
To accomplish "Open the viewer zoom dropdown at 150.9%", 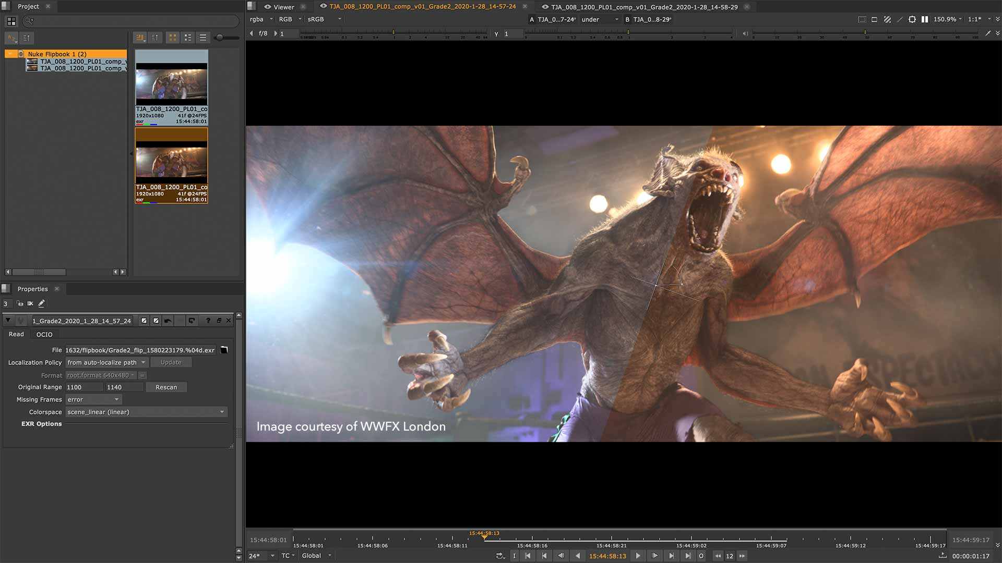I will coord(947,19).
